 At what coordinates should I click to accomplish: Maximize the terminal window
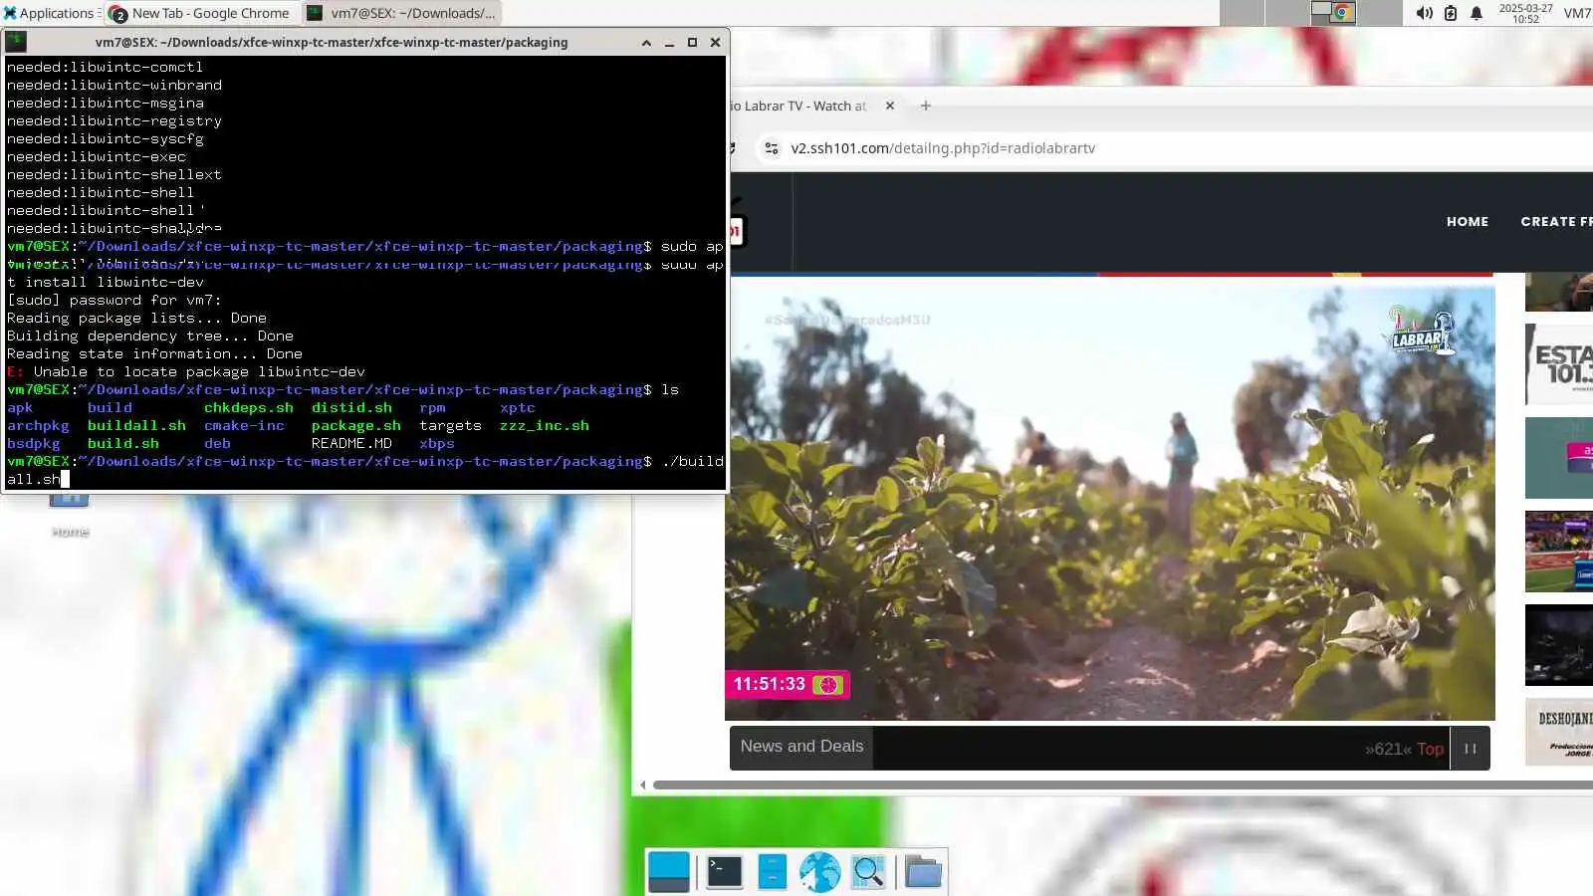(692, 42)
